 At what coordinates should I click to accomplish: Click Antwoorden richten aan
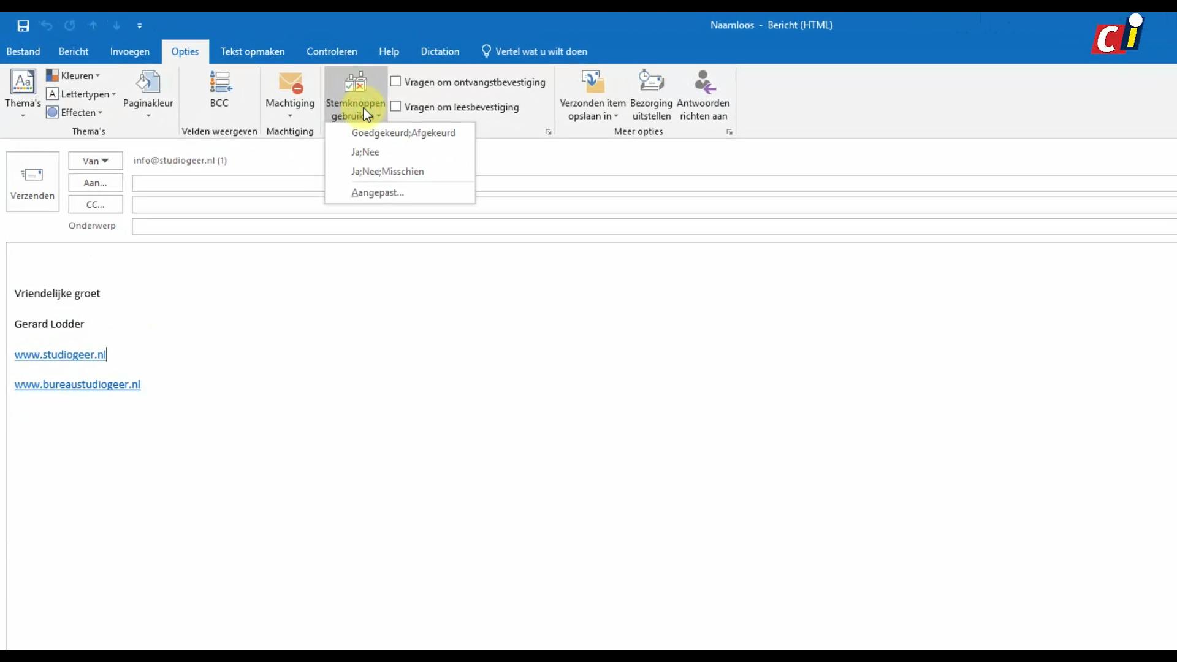tap(703, 95)
